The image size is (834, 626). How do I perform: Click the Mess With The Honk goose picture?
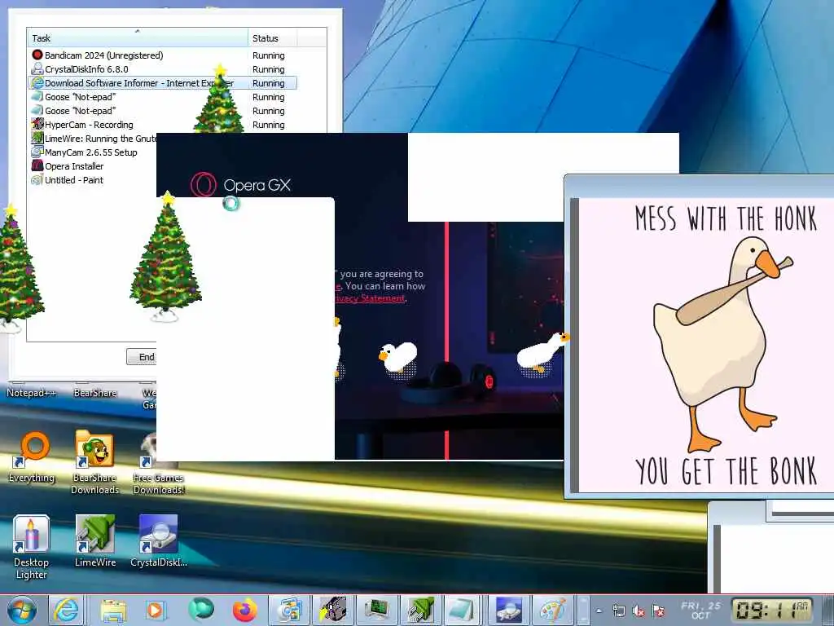[x=706, y=345]
